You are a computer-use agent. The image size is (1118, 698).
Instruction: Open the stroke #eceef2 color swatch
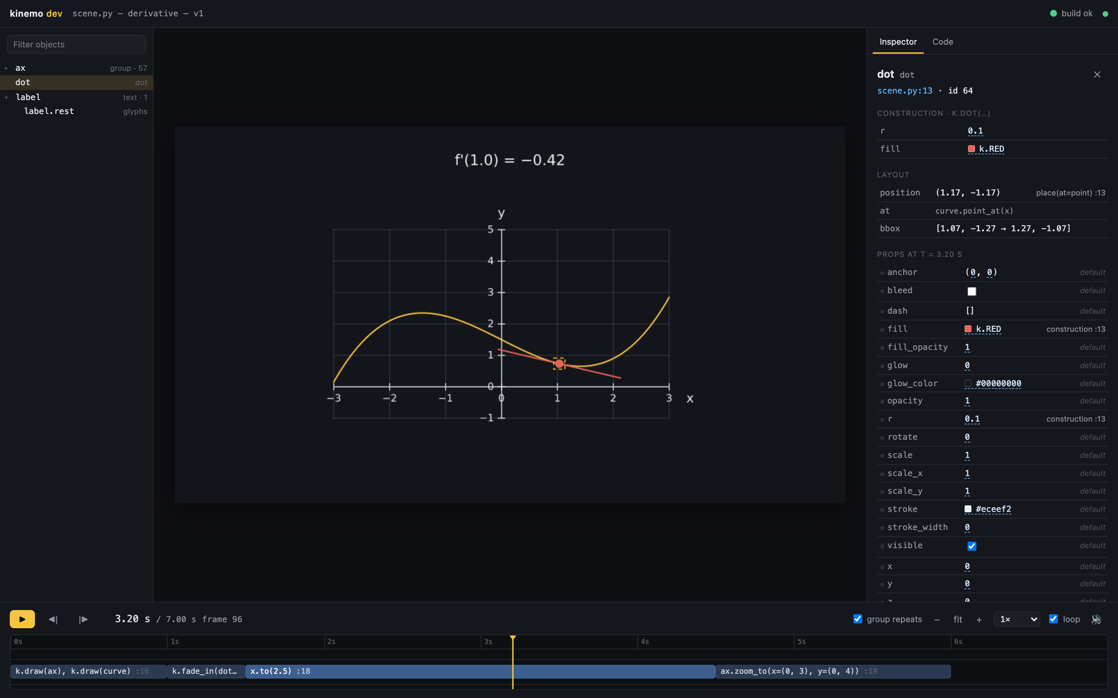pos(968,509)
